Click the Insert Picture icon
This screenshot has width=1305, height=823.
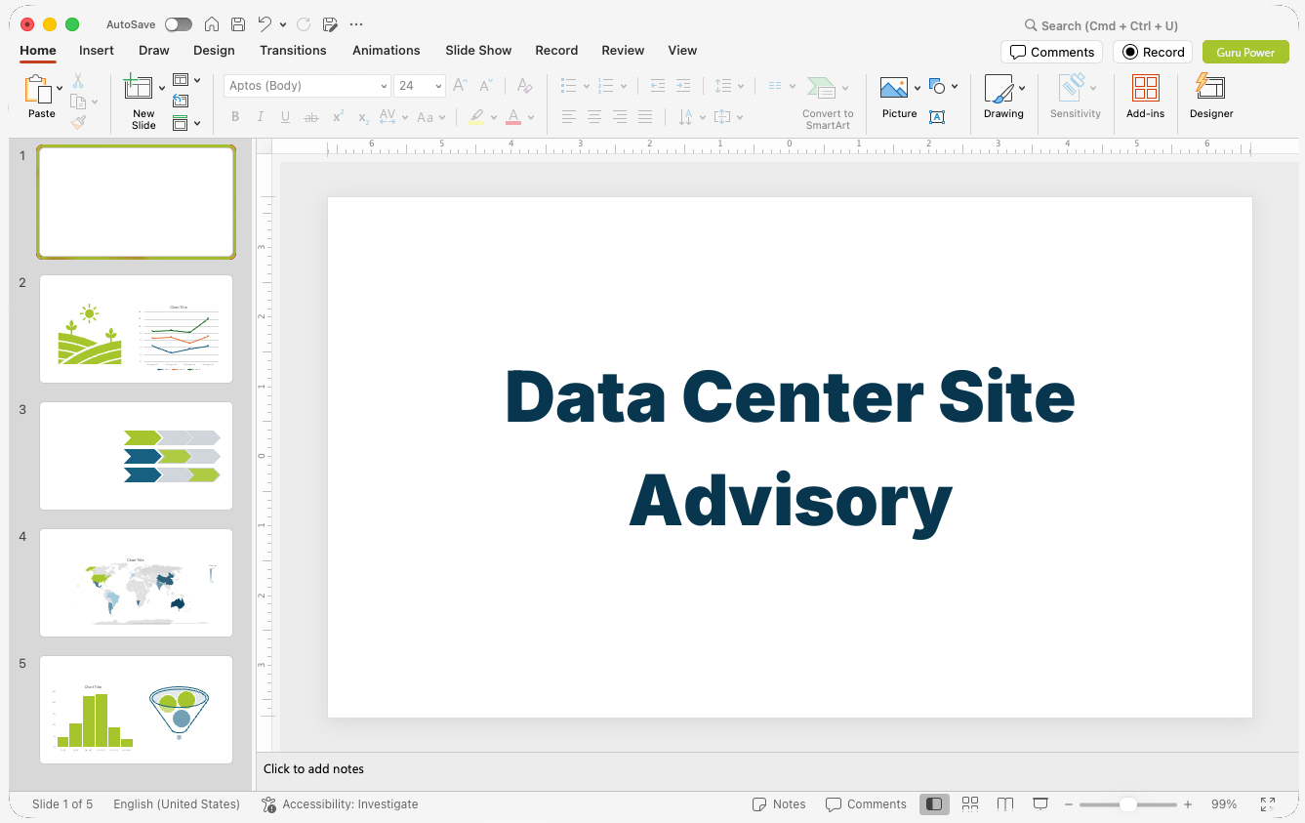point(894,88)
